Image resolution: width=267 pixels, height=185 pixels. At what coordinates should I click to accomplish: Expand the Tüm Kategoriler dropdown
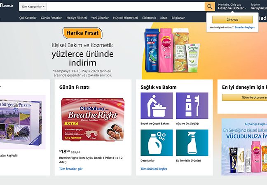point(33,7)
